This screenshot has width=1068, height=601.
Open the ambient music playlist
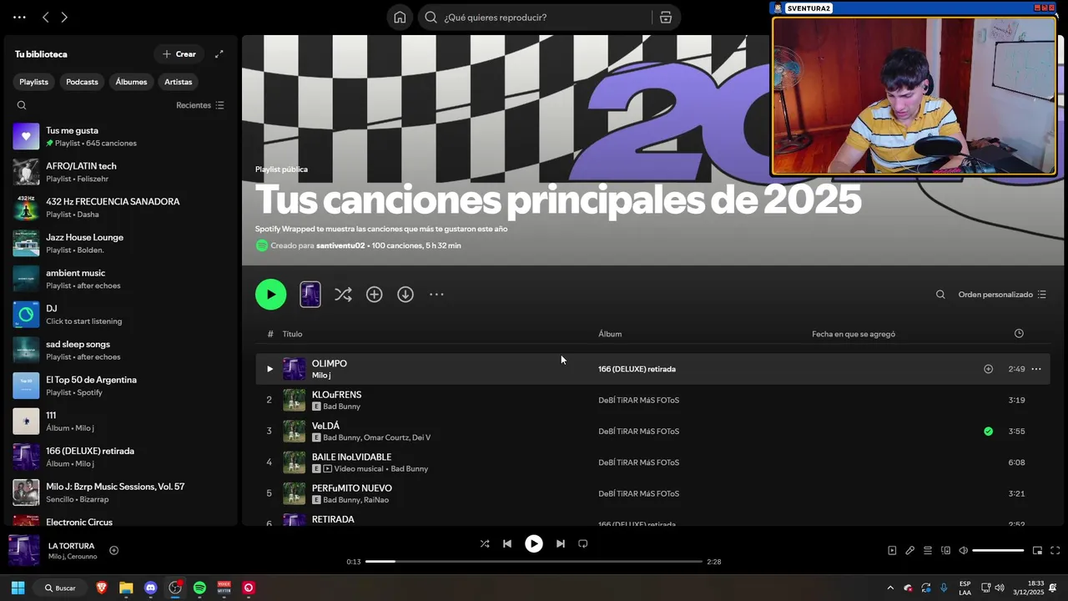pyautogui.click(x=121, y=279)
